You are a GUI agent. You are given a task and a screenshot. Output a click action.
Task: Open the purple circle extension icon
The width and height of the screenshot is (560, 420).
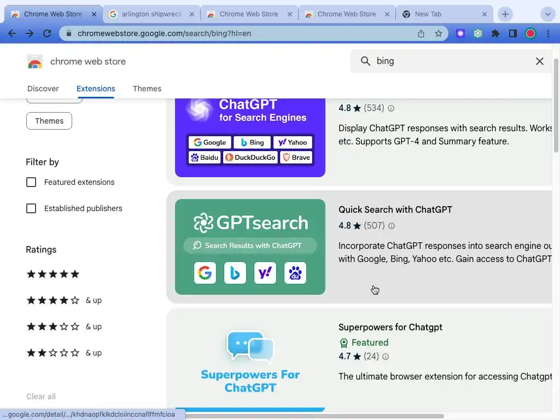460,33
